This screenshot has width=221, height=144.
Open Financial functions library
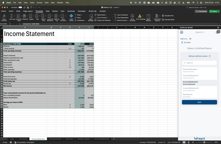point(25,17)
